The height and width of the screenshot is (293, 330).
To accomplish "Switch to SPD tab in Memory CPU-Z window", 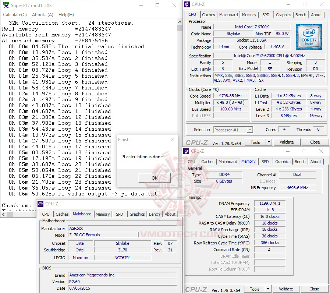I will coord(265,162).
